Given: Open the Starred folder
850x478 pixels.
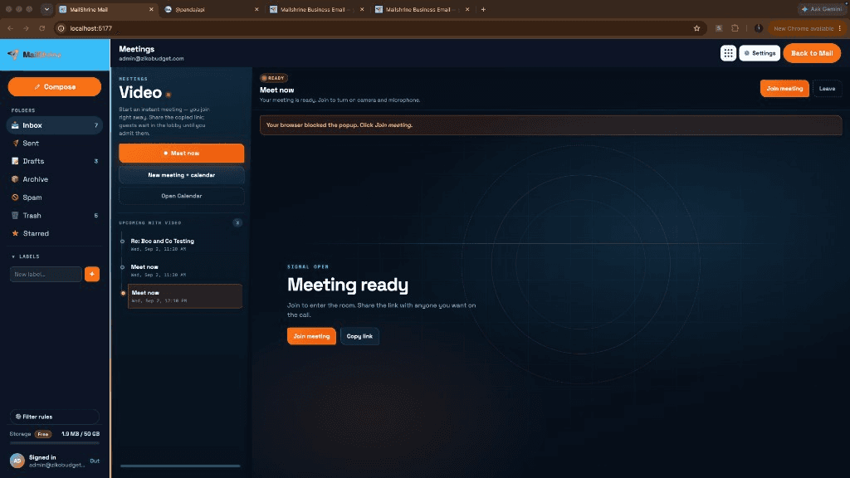Looking at the screenshot, I should point(54,233).
